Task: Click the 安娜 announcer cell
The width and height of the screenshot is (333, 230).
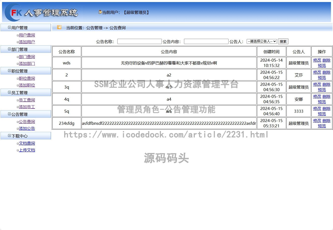Action: [x=299, y=99]
